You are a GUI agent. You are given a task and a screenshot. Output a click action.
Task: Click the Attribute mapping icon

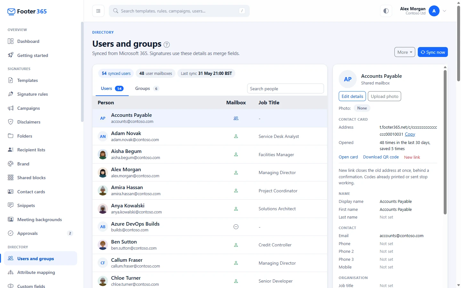tap(11, 272)
